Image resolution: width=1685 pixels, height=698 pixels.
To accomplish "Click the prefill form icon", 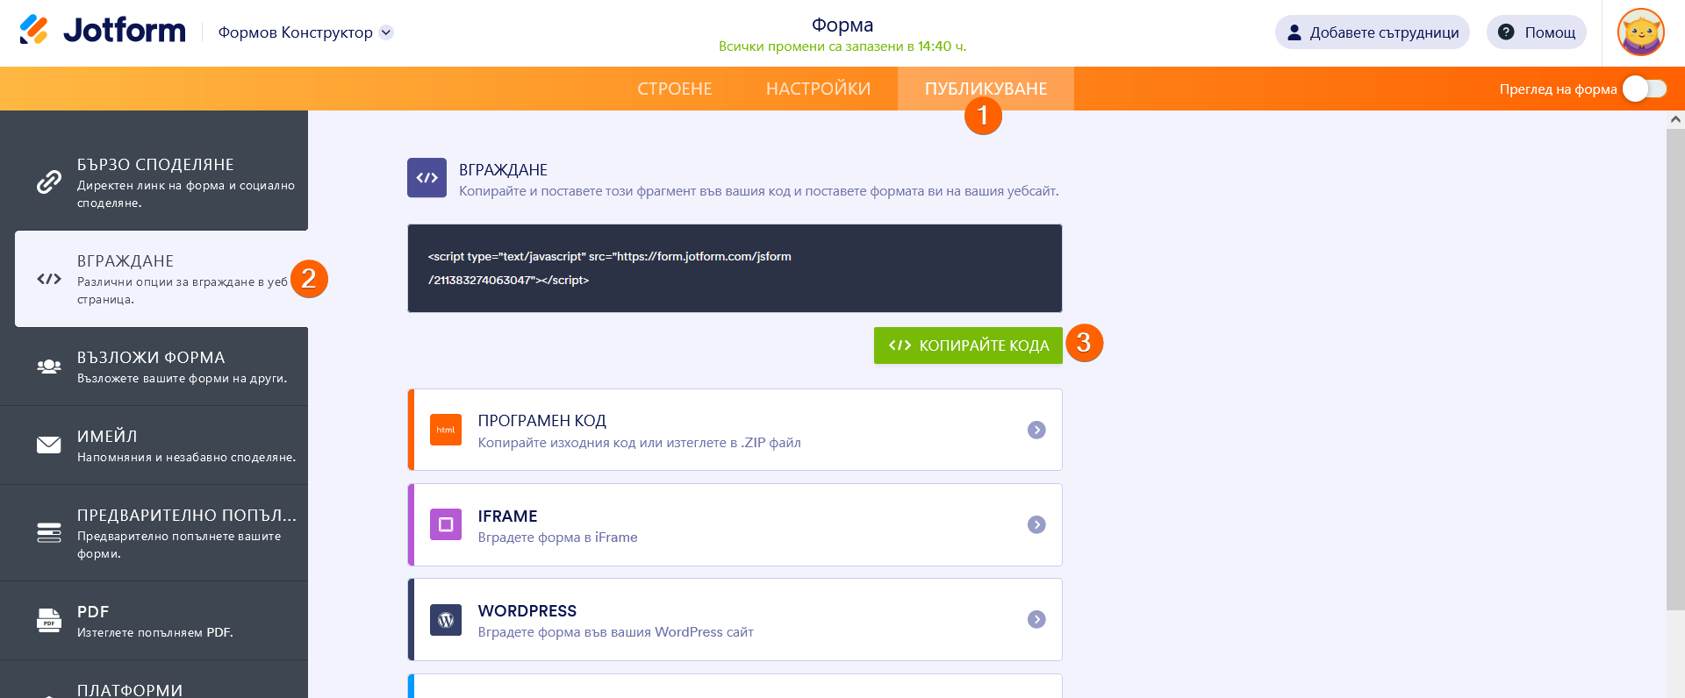I will (x=49, y=533).
